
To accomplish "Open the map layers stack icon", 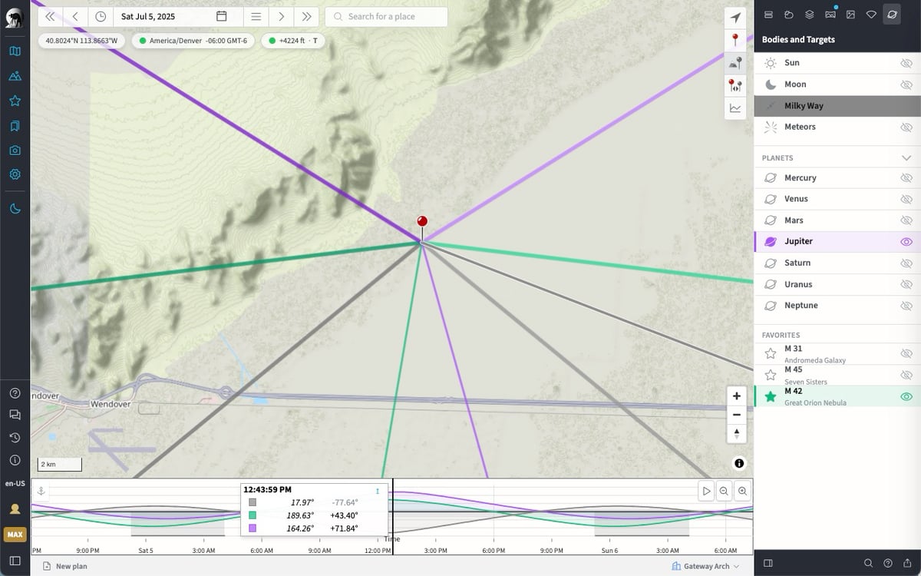I will 809,15.
